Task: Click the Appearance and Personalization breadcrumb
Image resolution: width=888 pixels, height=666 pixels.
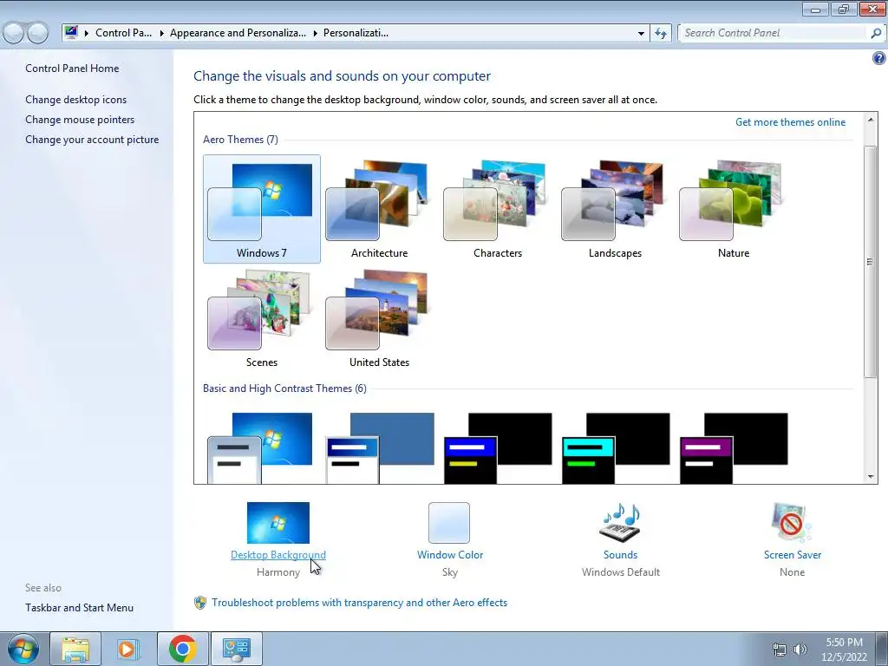Action: click(x=238, y=33)
